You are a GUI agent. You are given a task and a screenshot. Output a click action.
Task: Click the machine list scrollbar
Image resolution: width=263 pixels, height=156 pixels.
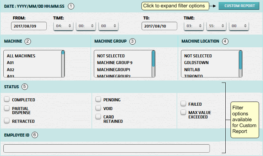point(63,64)
